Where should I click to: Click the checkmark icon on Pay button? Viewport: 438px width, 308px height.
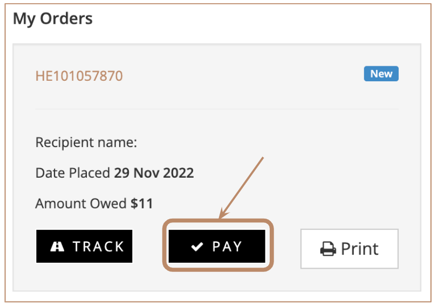coord(197,247)
